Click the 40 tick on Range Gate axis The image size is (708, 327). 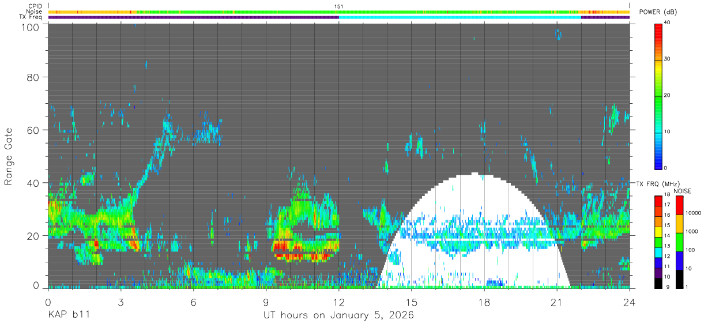(x=32, y=183)
